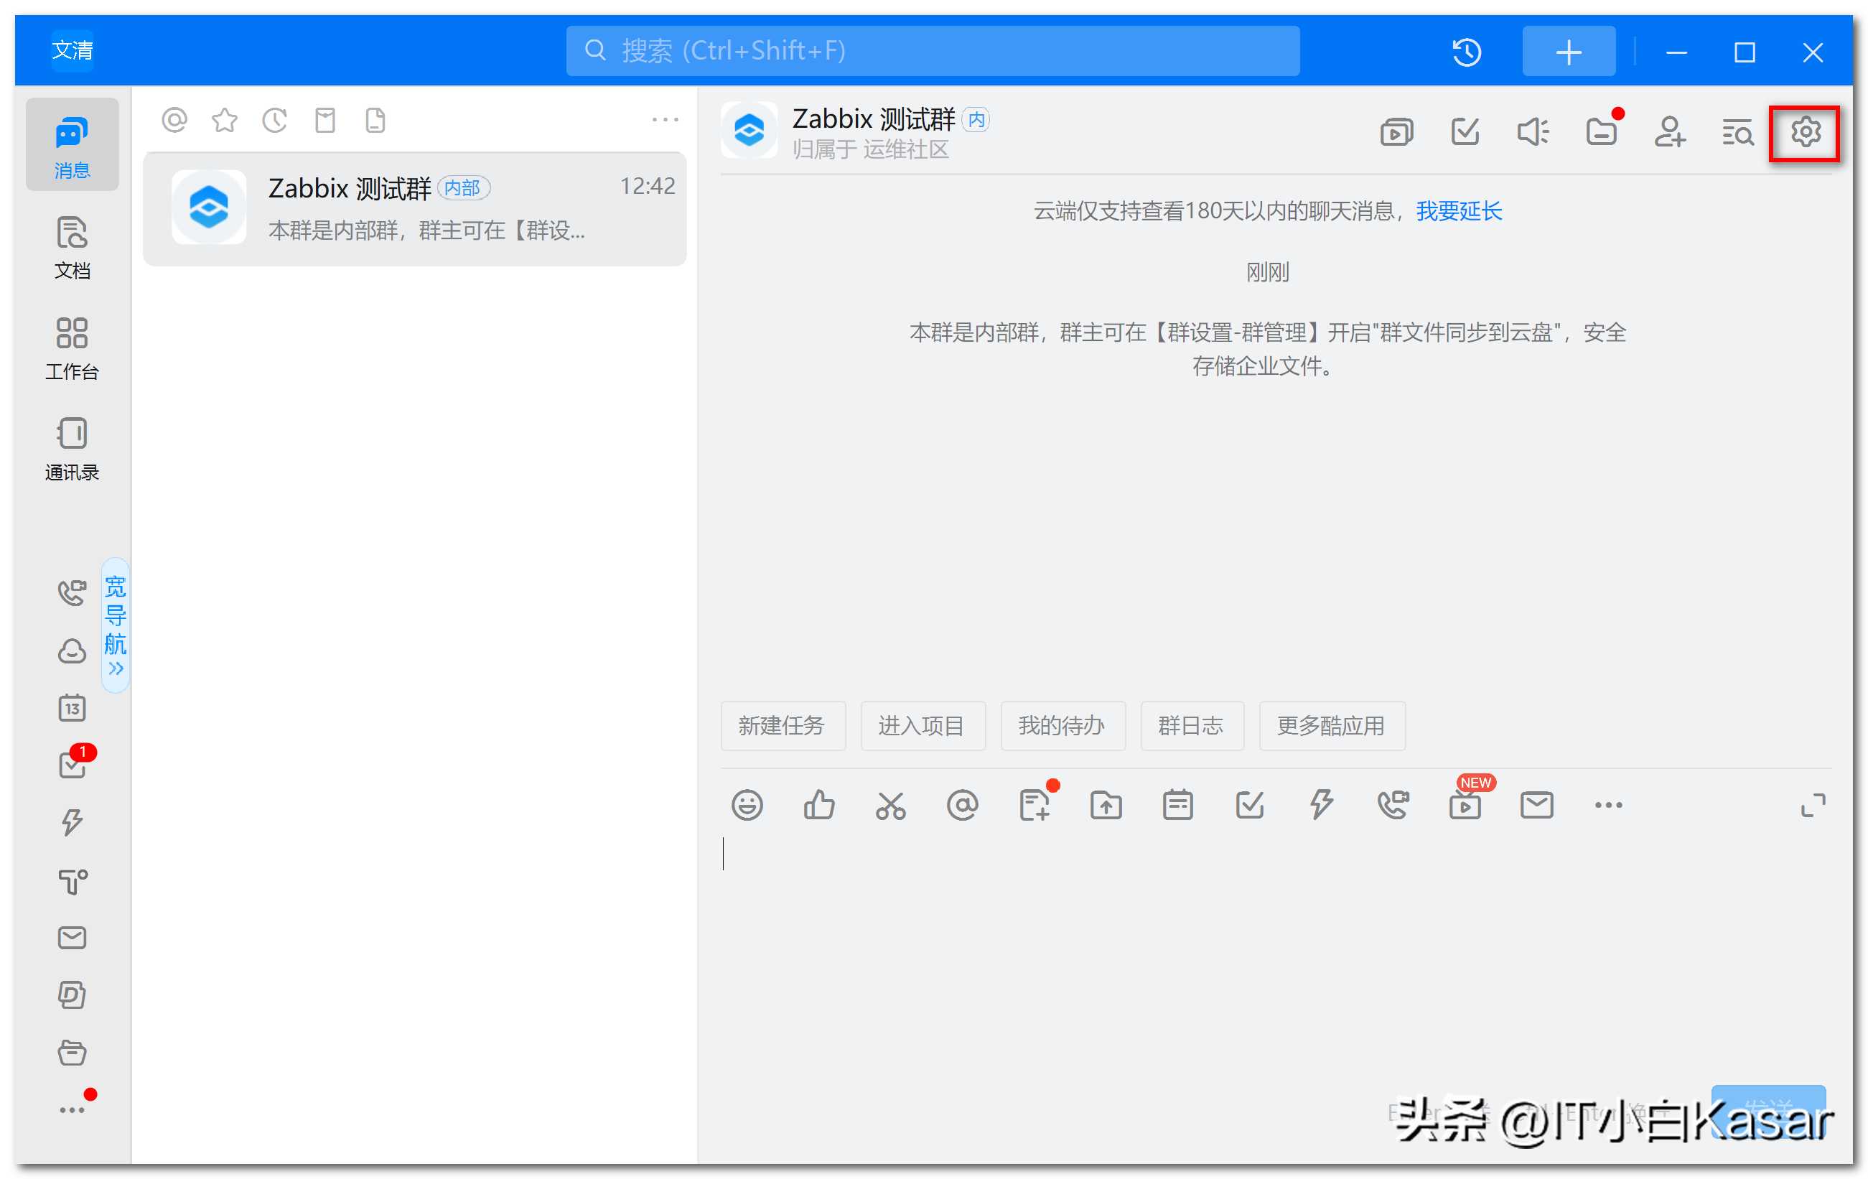The height and width of the screenshot is (1179, 1868).
Task: Open the lightning DING icon in sidebar
Action: (72, 823)
